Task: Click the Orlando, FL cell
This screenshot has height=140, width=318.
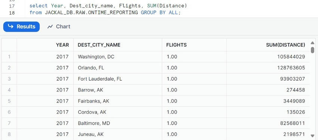Action: (118, 68)
